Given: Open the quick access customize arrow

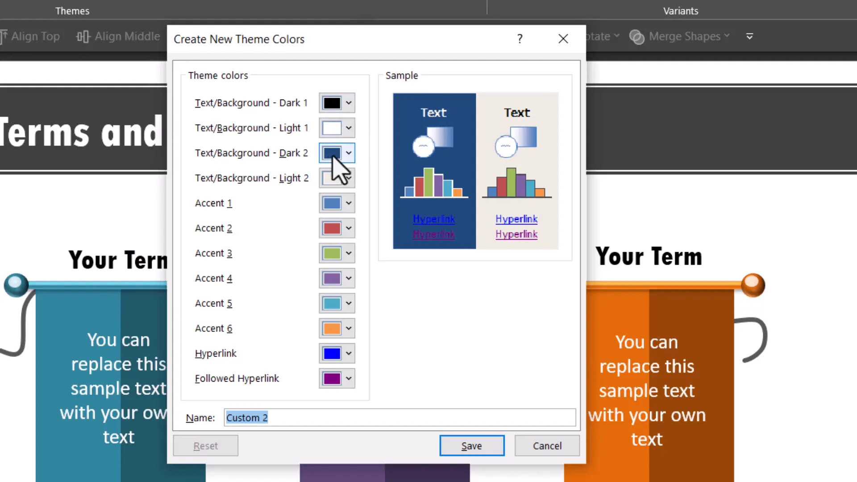Looking at the screenshot, I should [x=749, y=36].
